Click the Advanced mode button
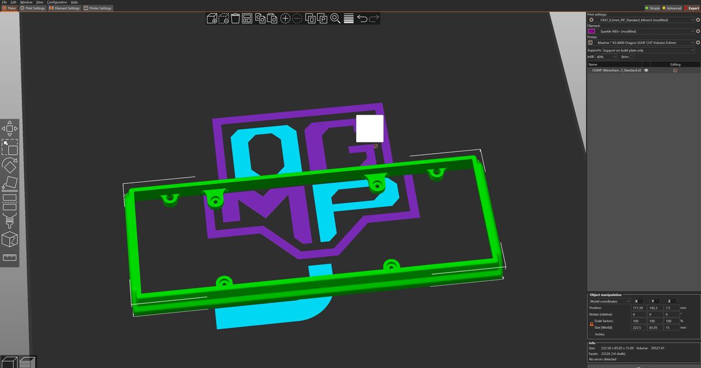Screen dimensions: 701x368 [x=672, y=8]
